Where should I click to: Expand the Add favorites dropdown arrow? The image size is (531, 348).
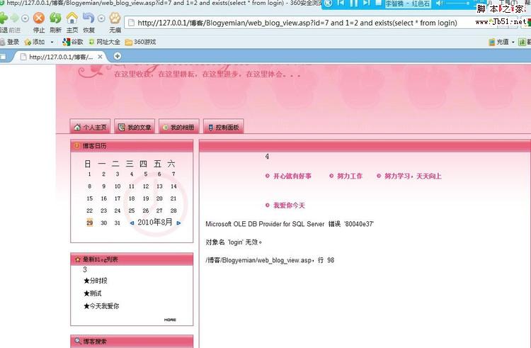pos(52,42)
